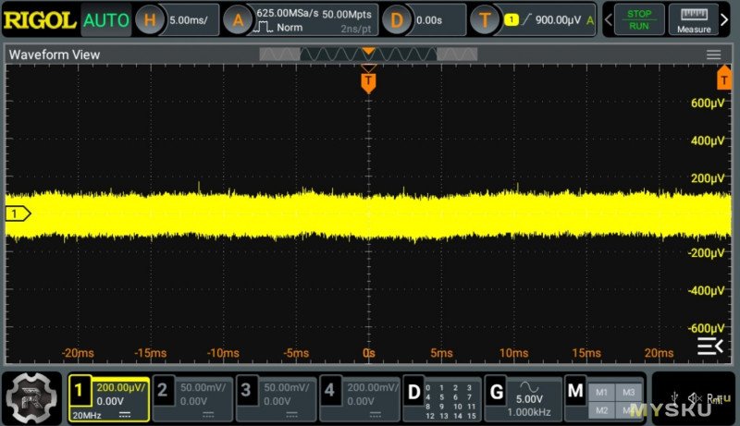Click the waveform view menu icon
Image resolution: width=740 pixels, height=426 pixels.
pos(713,55)
